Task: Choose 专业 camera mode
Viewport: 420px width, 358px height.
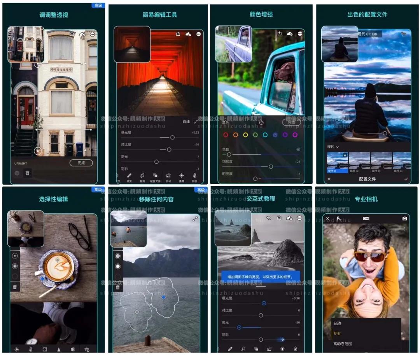Action: pyautogui.click(x=337, y=334)
